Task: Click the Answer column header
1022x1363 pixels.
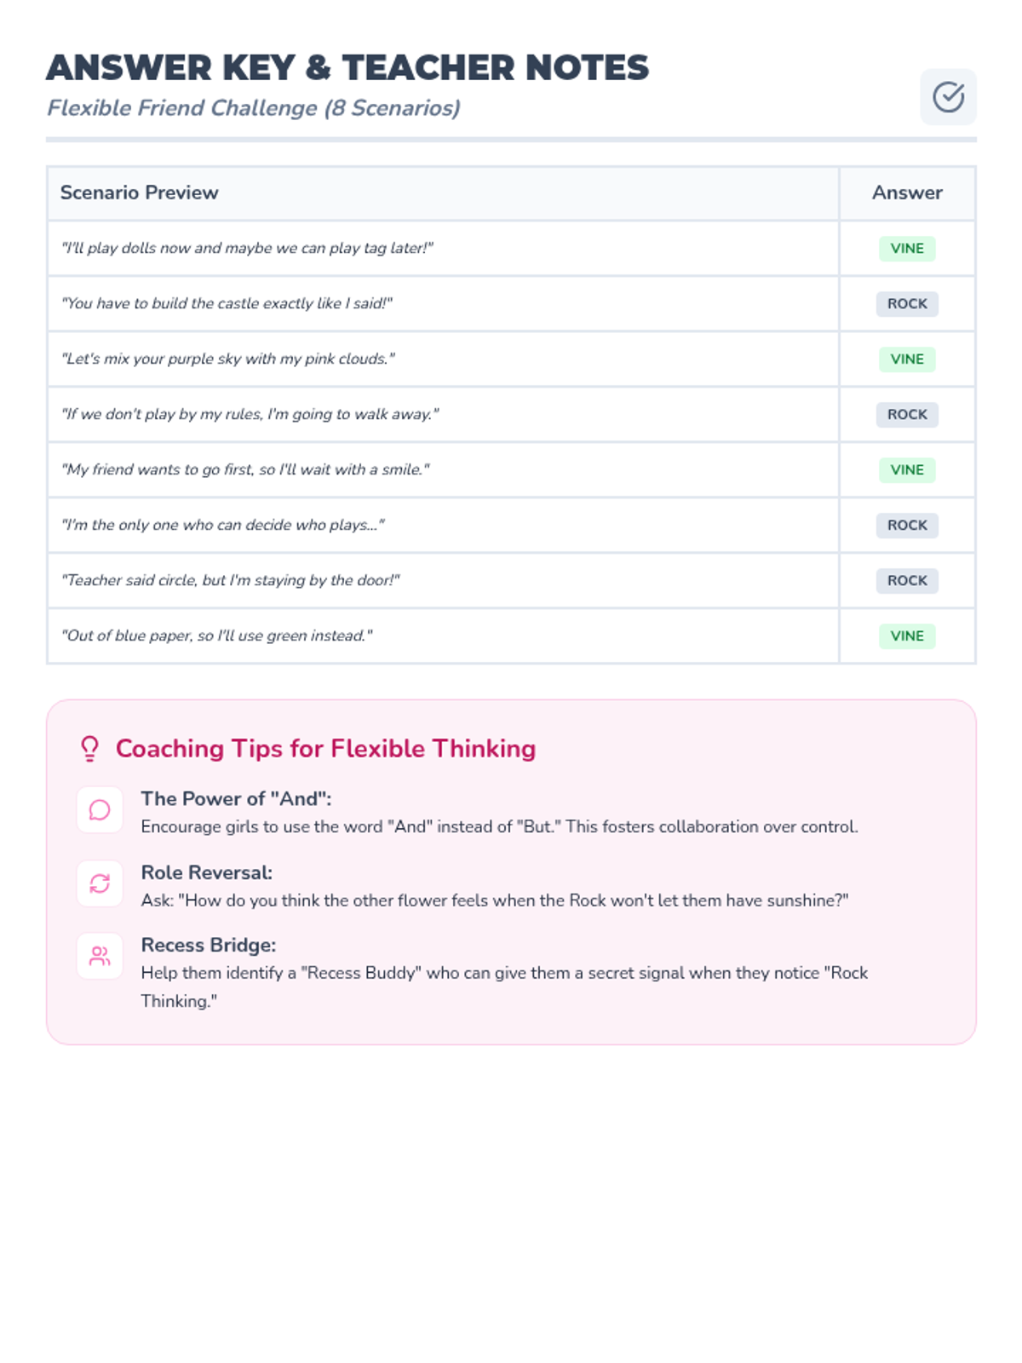Action: [x=906, y=193]
